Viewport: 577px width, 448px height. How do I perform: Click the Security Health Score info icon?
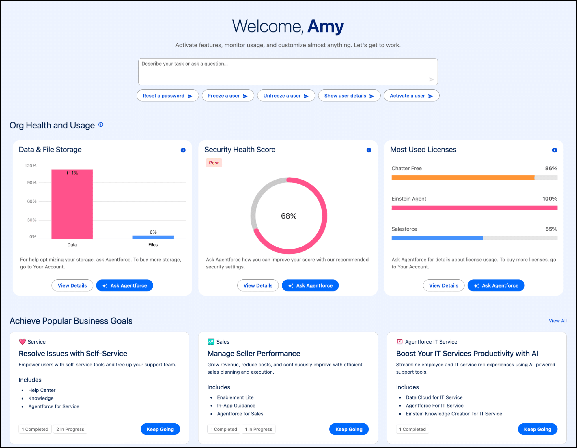click(x=369, y=150)
